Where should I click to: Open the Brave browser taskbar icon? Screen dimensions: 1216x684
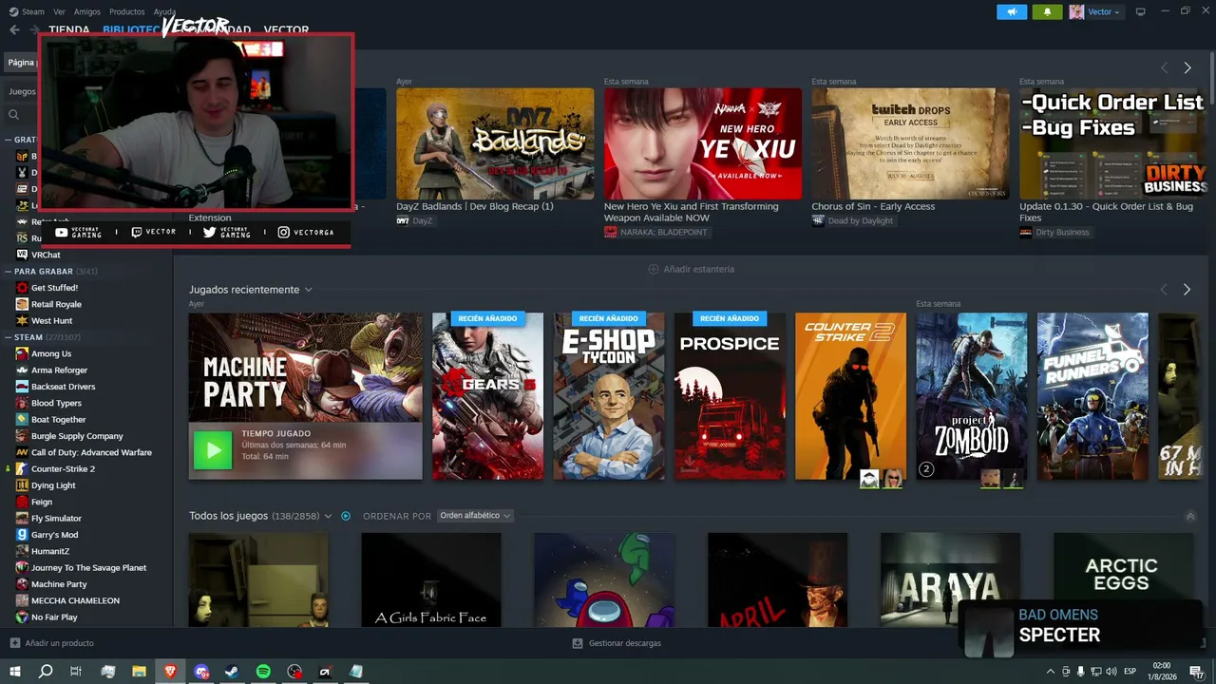tap(170, 672)
